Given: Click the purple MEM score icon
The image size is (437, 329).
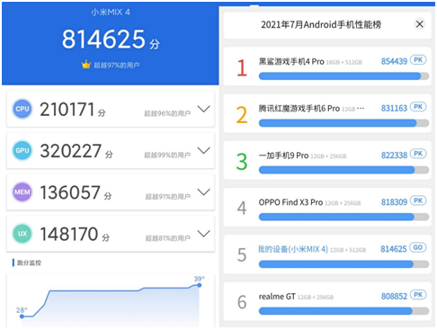Looking at the screenshot, I should (22, 192).
